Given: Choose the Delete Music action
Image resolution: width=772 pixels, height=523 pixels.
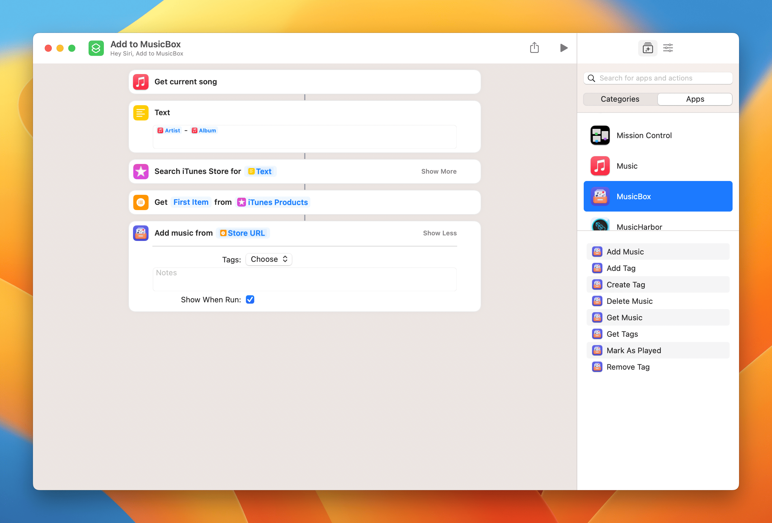Looking at the screenshot, I should pos(658,301).
